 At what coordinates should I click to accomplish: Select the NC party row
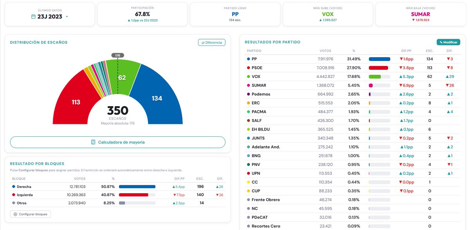352,208
